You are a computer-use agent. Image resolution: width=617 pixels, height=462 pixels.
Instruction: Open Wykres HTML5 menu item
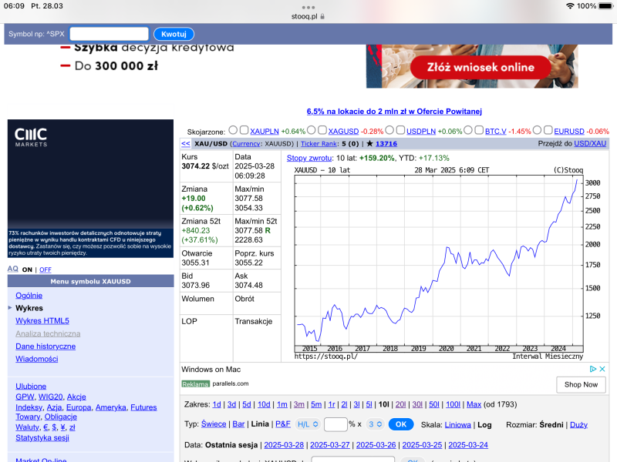coord(42,321)
